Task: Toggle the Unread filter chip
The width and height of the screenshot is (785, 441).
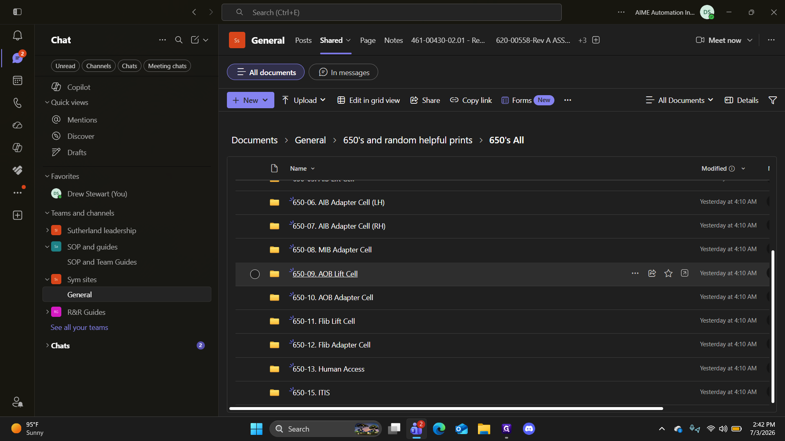Action: click(65, 66)
